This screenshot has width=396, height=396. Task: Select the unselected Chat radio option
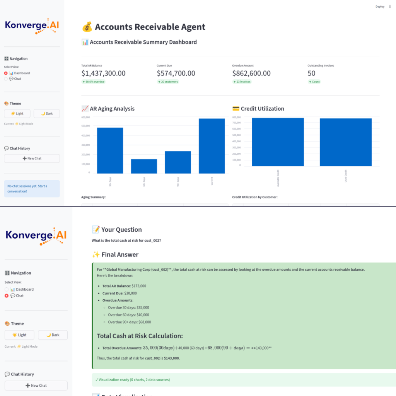coord(6,79)
